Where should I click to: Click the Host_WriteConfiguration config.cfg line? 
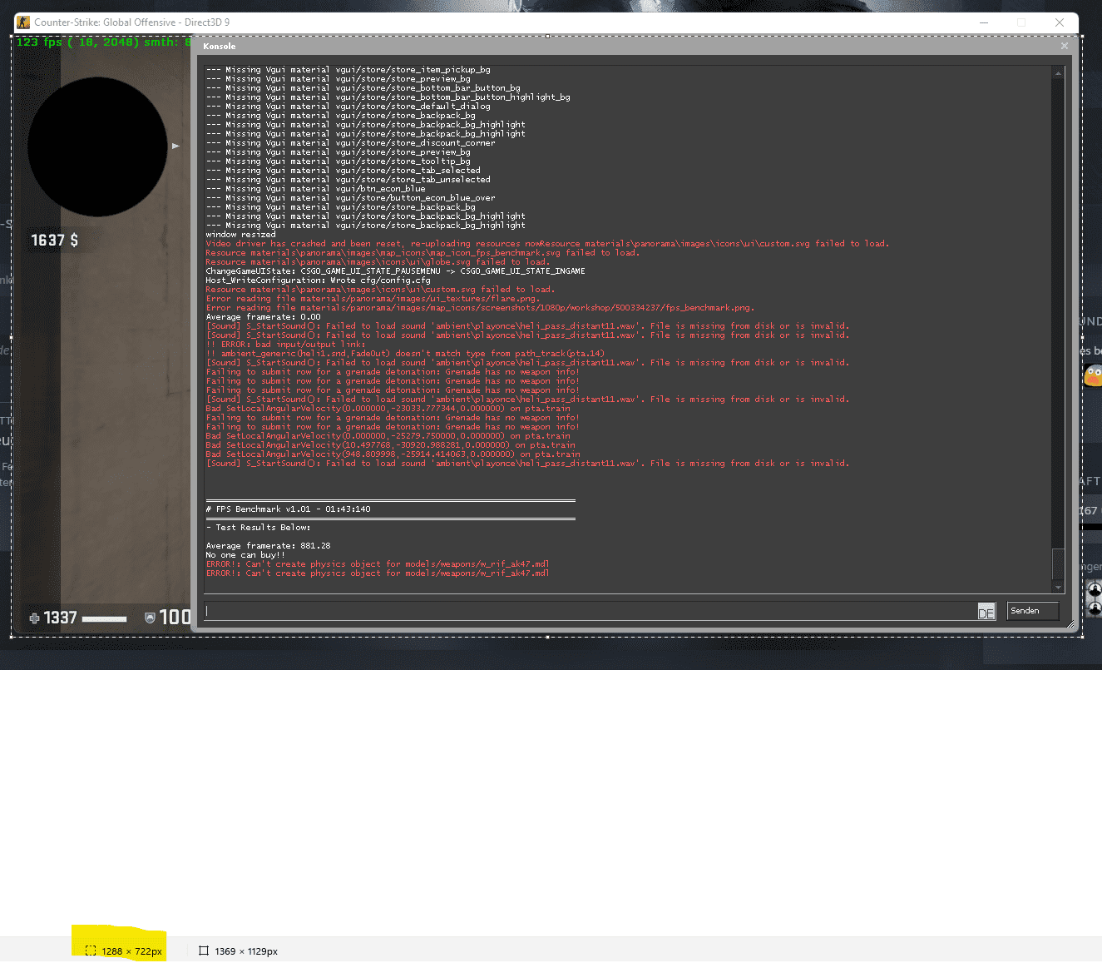(319, 280)
